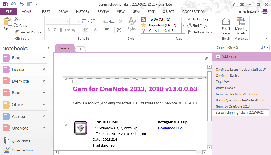
Task: Click the horizontal scrollbar right arrow
Action: [204, 152]
